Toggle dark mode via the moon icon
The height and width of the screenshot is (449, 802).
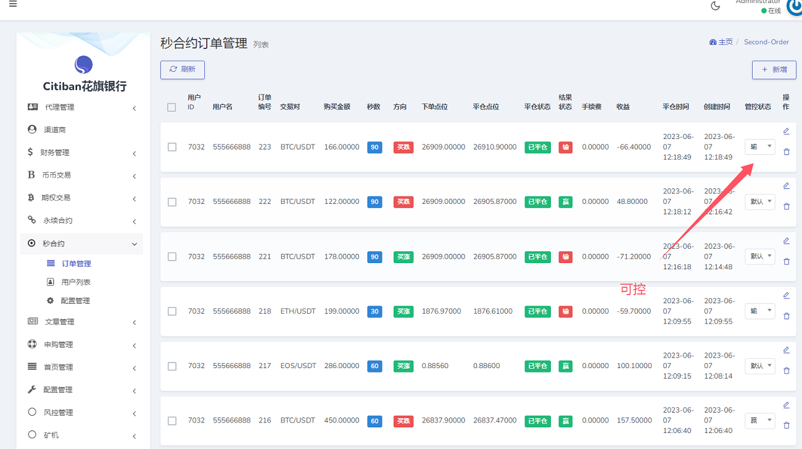716,6
